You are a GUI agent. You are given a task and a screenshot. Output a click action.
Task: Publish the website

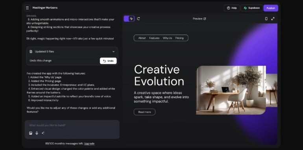[x=271, y=8]
